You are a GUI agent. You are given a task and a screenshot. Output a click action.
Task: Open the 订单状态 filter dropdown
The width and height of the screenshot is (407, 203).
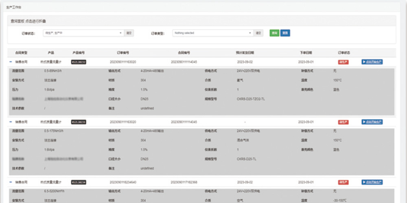(x=83, y=33)
